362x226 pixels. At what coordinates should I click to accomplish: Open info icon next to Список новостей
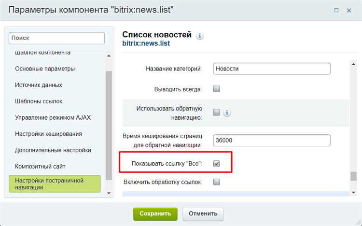[200, 36]
